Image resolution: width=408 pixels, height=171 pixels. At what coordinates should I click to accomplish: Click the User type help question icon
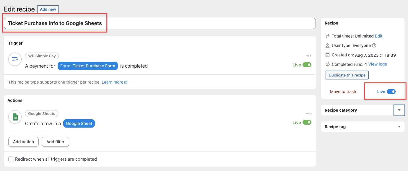coord(374,45)
